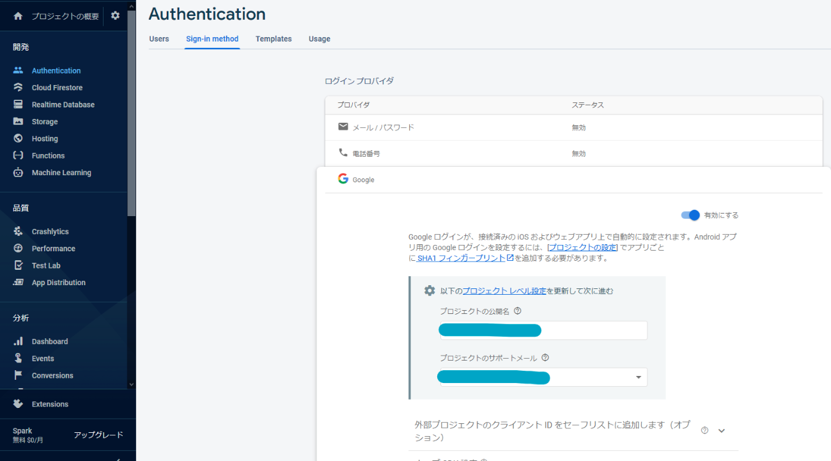Click help icon beside 外部プロジェクトのクライアント ID
831x461 pixels.
[x=704, y=430]
